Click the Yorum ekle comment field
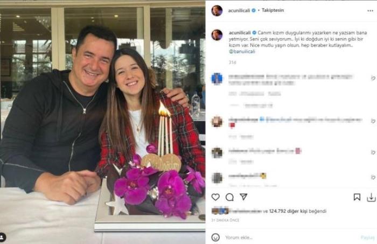This screenshot has width=377, height=244. click(291, 238)
